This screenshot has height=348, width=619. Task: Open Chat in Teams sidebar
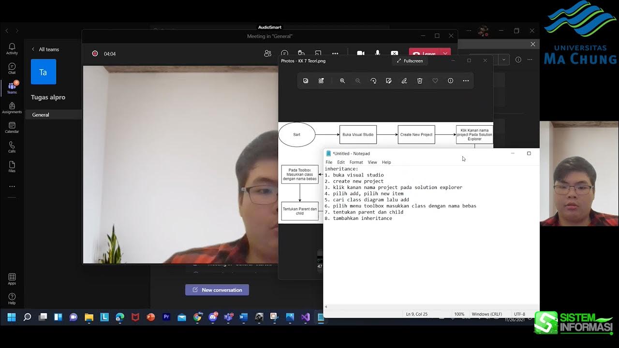[x=12, y=68]
